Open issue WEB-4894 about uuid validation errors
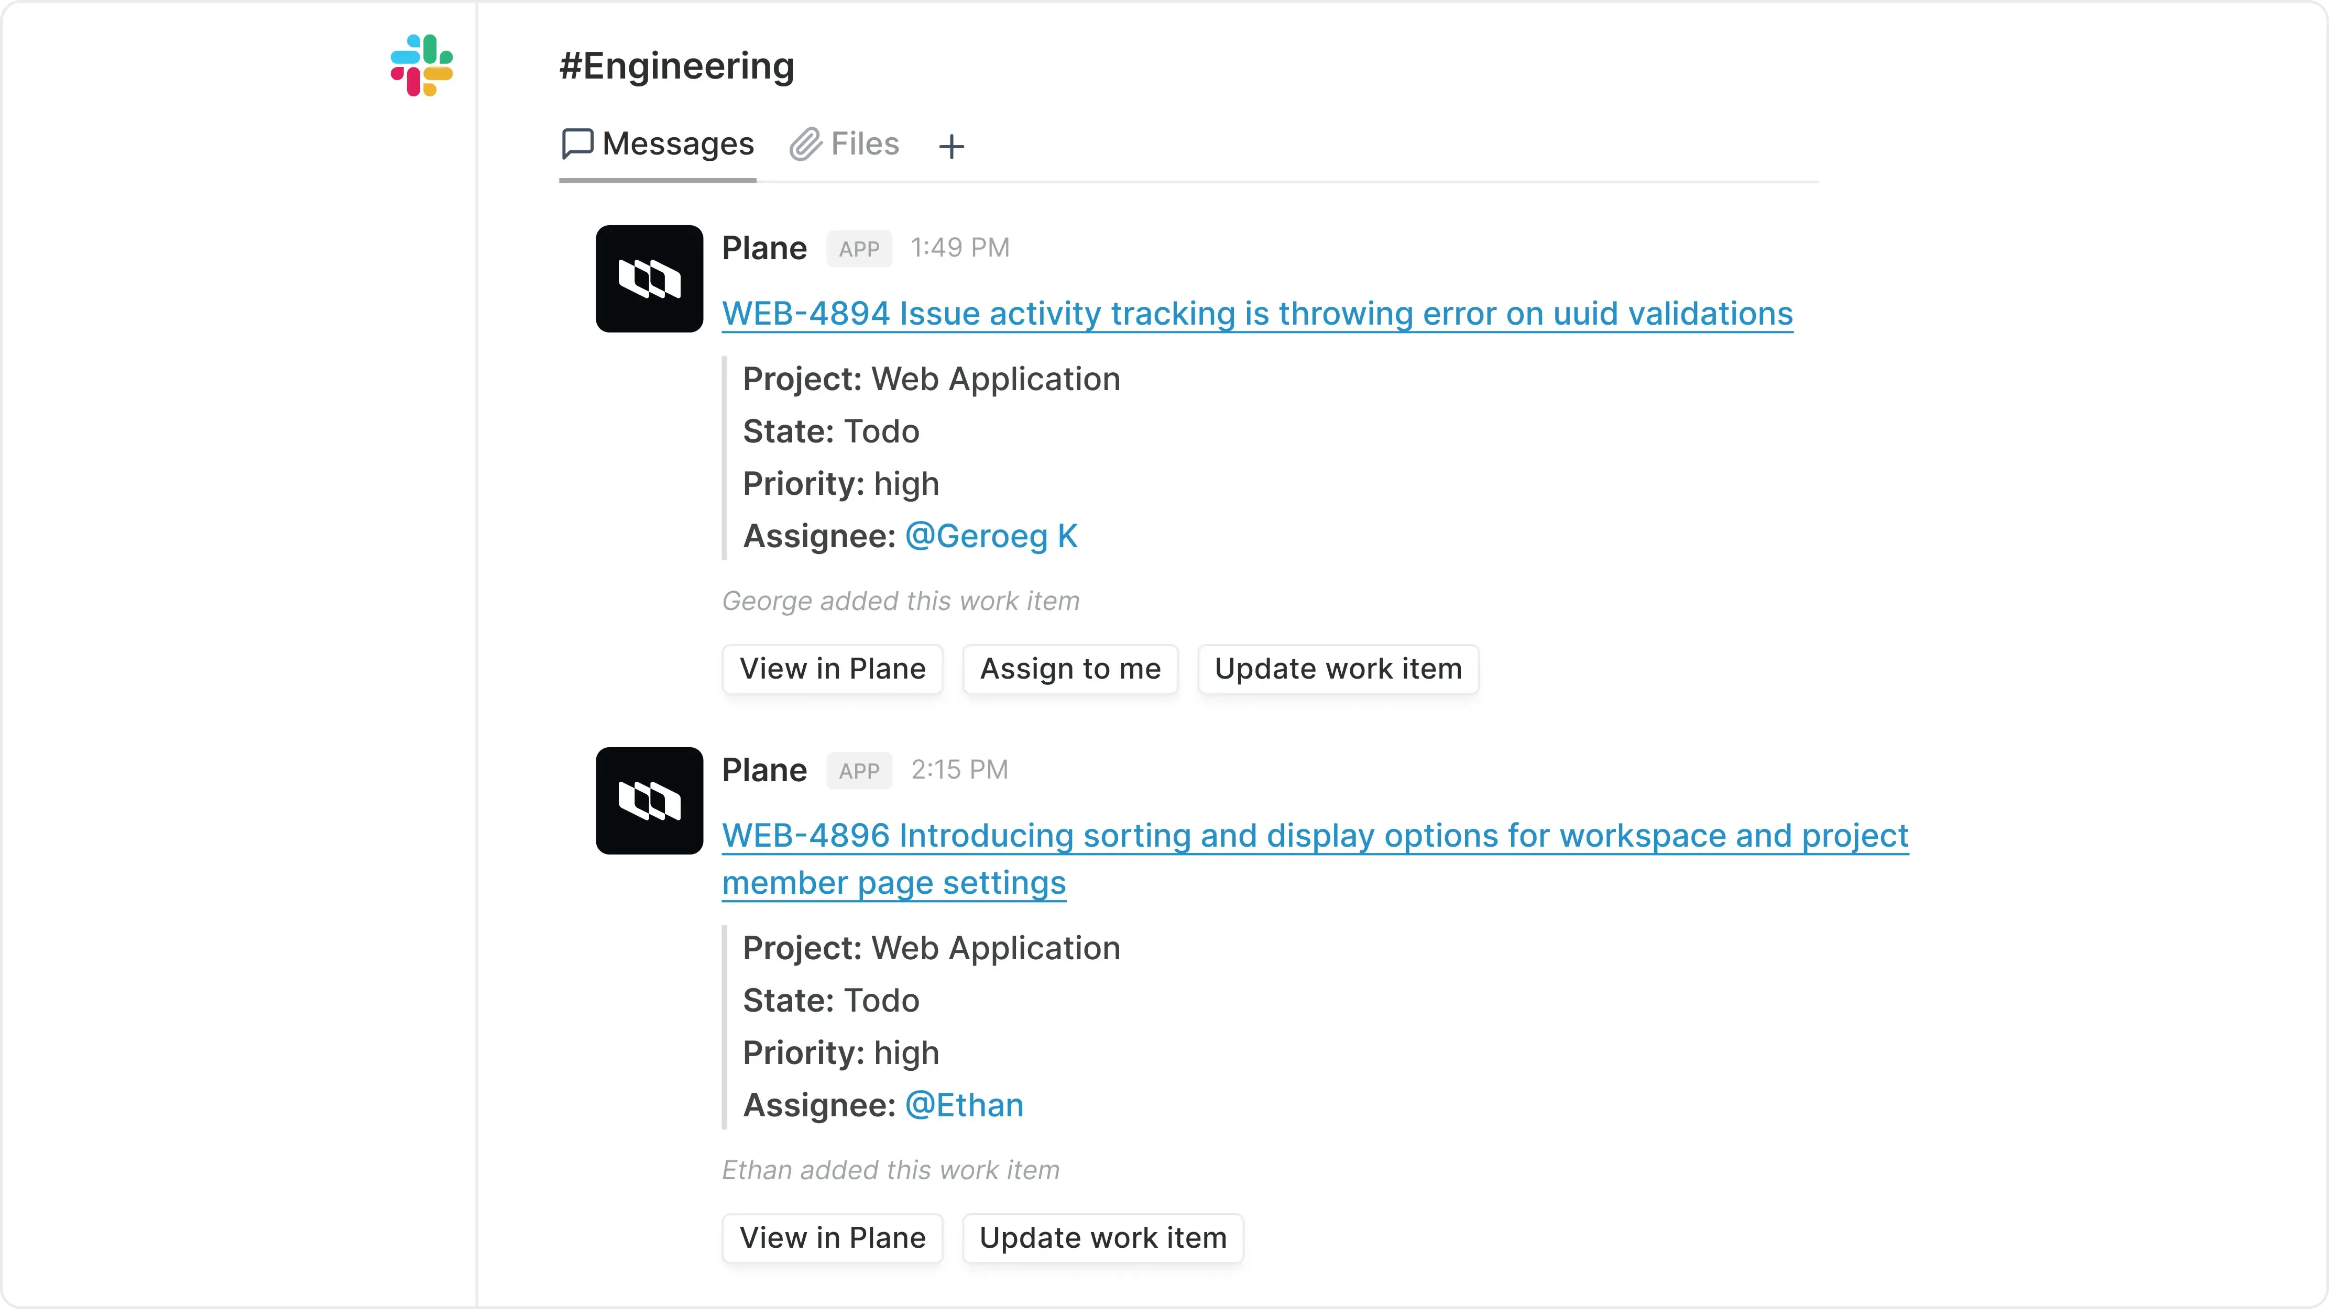The image size is (2329, 1309). click(x=1257, y=314)
